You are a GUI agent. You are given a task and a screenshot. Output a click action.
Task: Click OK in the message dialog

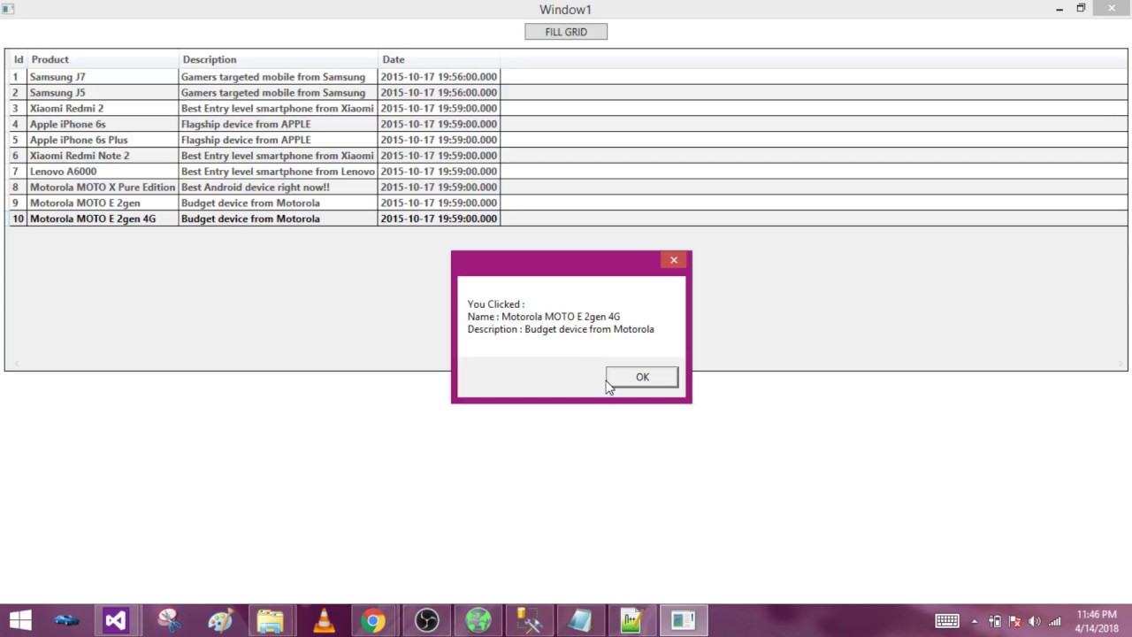coord(642,377)
